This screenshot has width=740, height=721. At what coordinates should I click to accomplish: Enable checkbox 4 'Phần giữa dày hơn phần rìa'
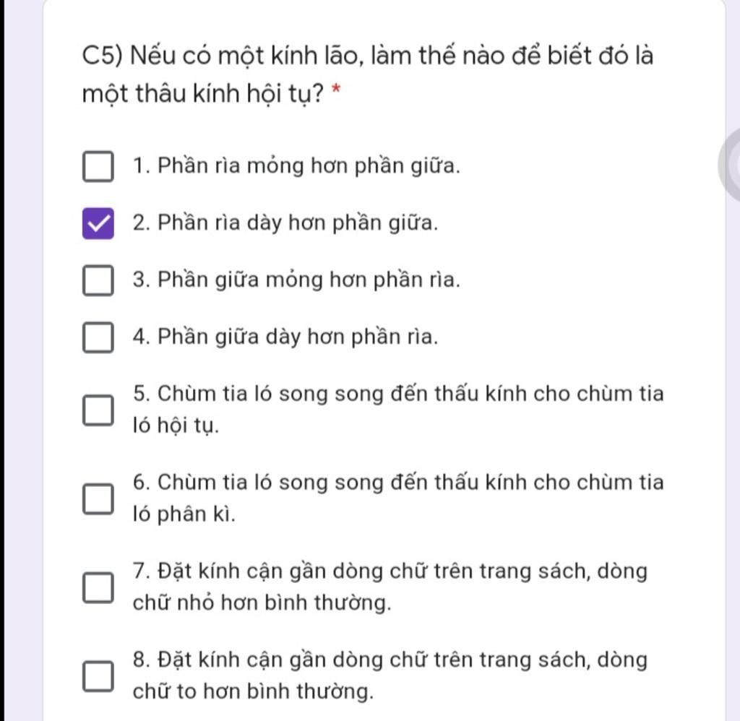pos(98,337)
